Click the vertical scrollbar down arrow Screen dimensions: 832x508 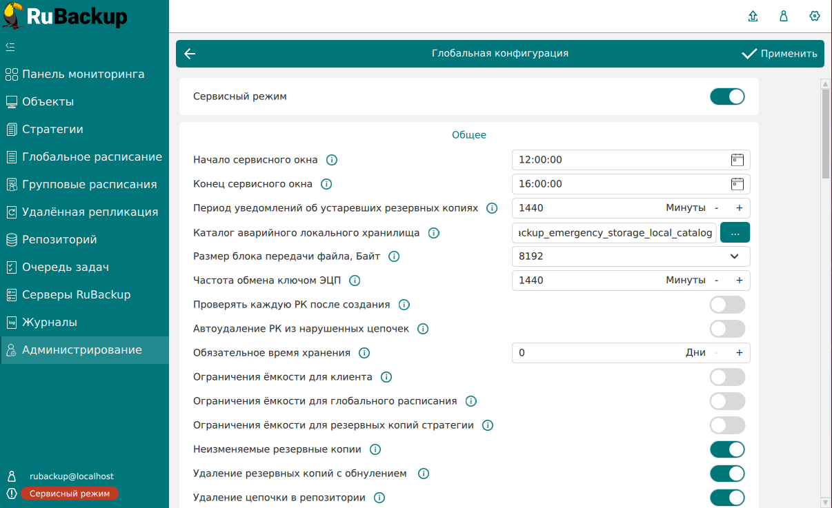(825, 502)
